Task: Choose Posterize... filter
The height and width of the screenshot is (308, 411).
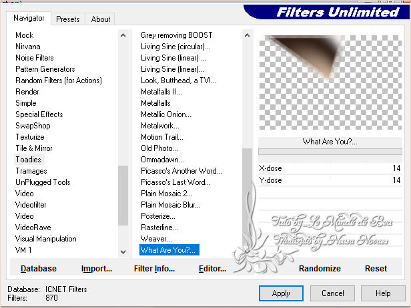Action: [x=158, y=216]
